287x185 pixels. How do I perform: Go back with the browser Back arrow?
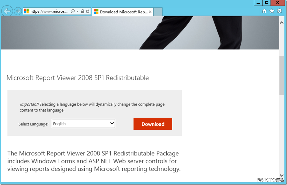(7, 11)
